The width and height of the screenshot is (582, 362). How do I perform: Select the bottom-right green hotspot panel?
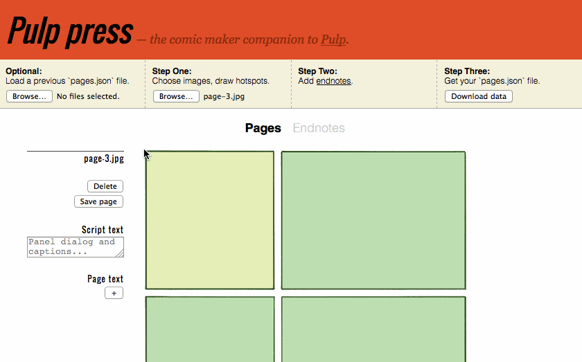(x=373, y=329)
